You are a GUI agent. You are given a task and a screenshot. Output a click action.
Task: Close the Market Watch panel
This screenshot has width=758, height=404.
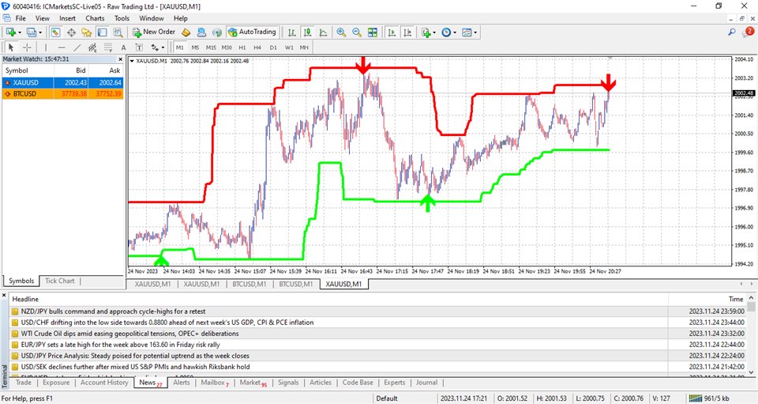coord(120,59)
